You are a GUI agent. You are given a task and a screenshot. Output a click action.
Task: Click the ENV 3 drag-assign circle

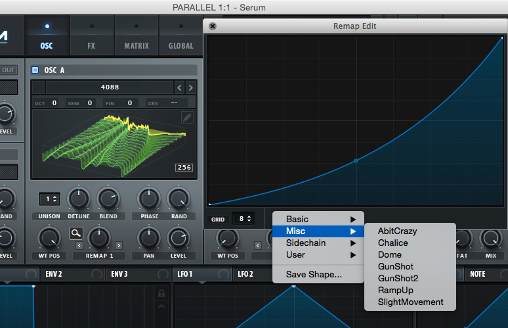(x=163, y=275)
